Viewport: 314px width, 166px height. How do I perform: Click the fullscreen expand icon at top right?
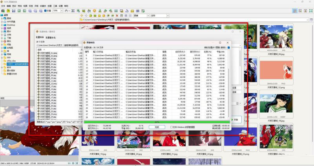point(310,11)
